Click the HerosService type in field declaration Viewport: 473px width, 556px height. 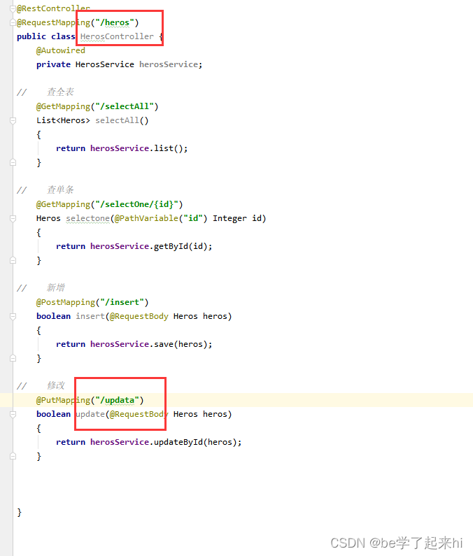(105, 64)
